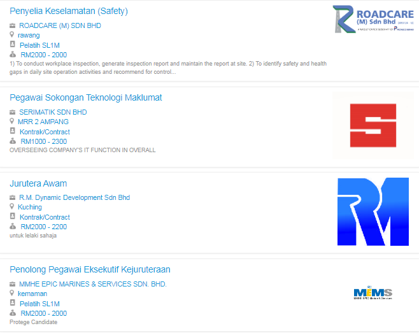419x333 pixels.
Task: Click the blue RM company logo
Action: [373, 211]
